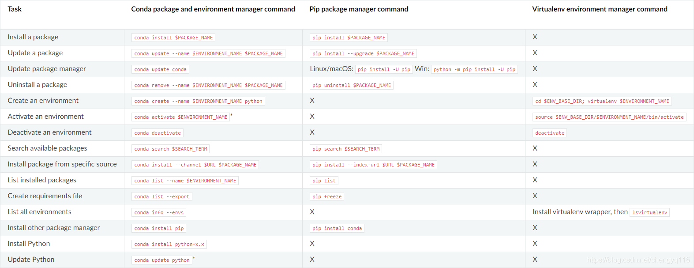The height and width of the screenshot is (268, 694).
Task: Click the 'conda update --name $ENVIRONMENT_NAME' code
Action: click(209, 53)
